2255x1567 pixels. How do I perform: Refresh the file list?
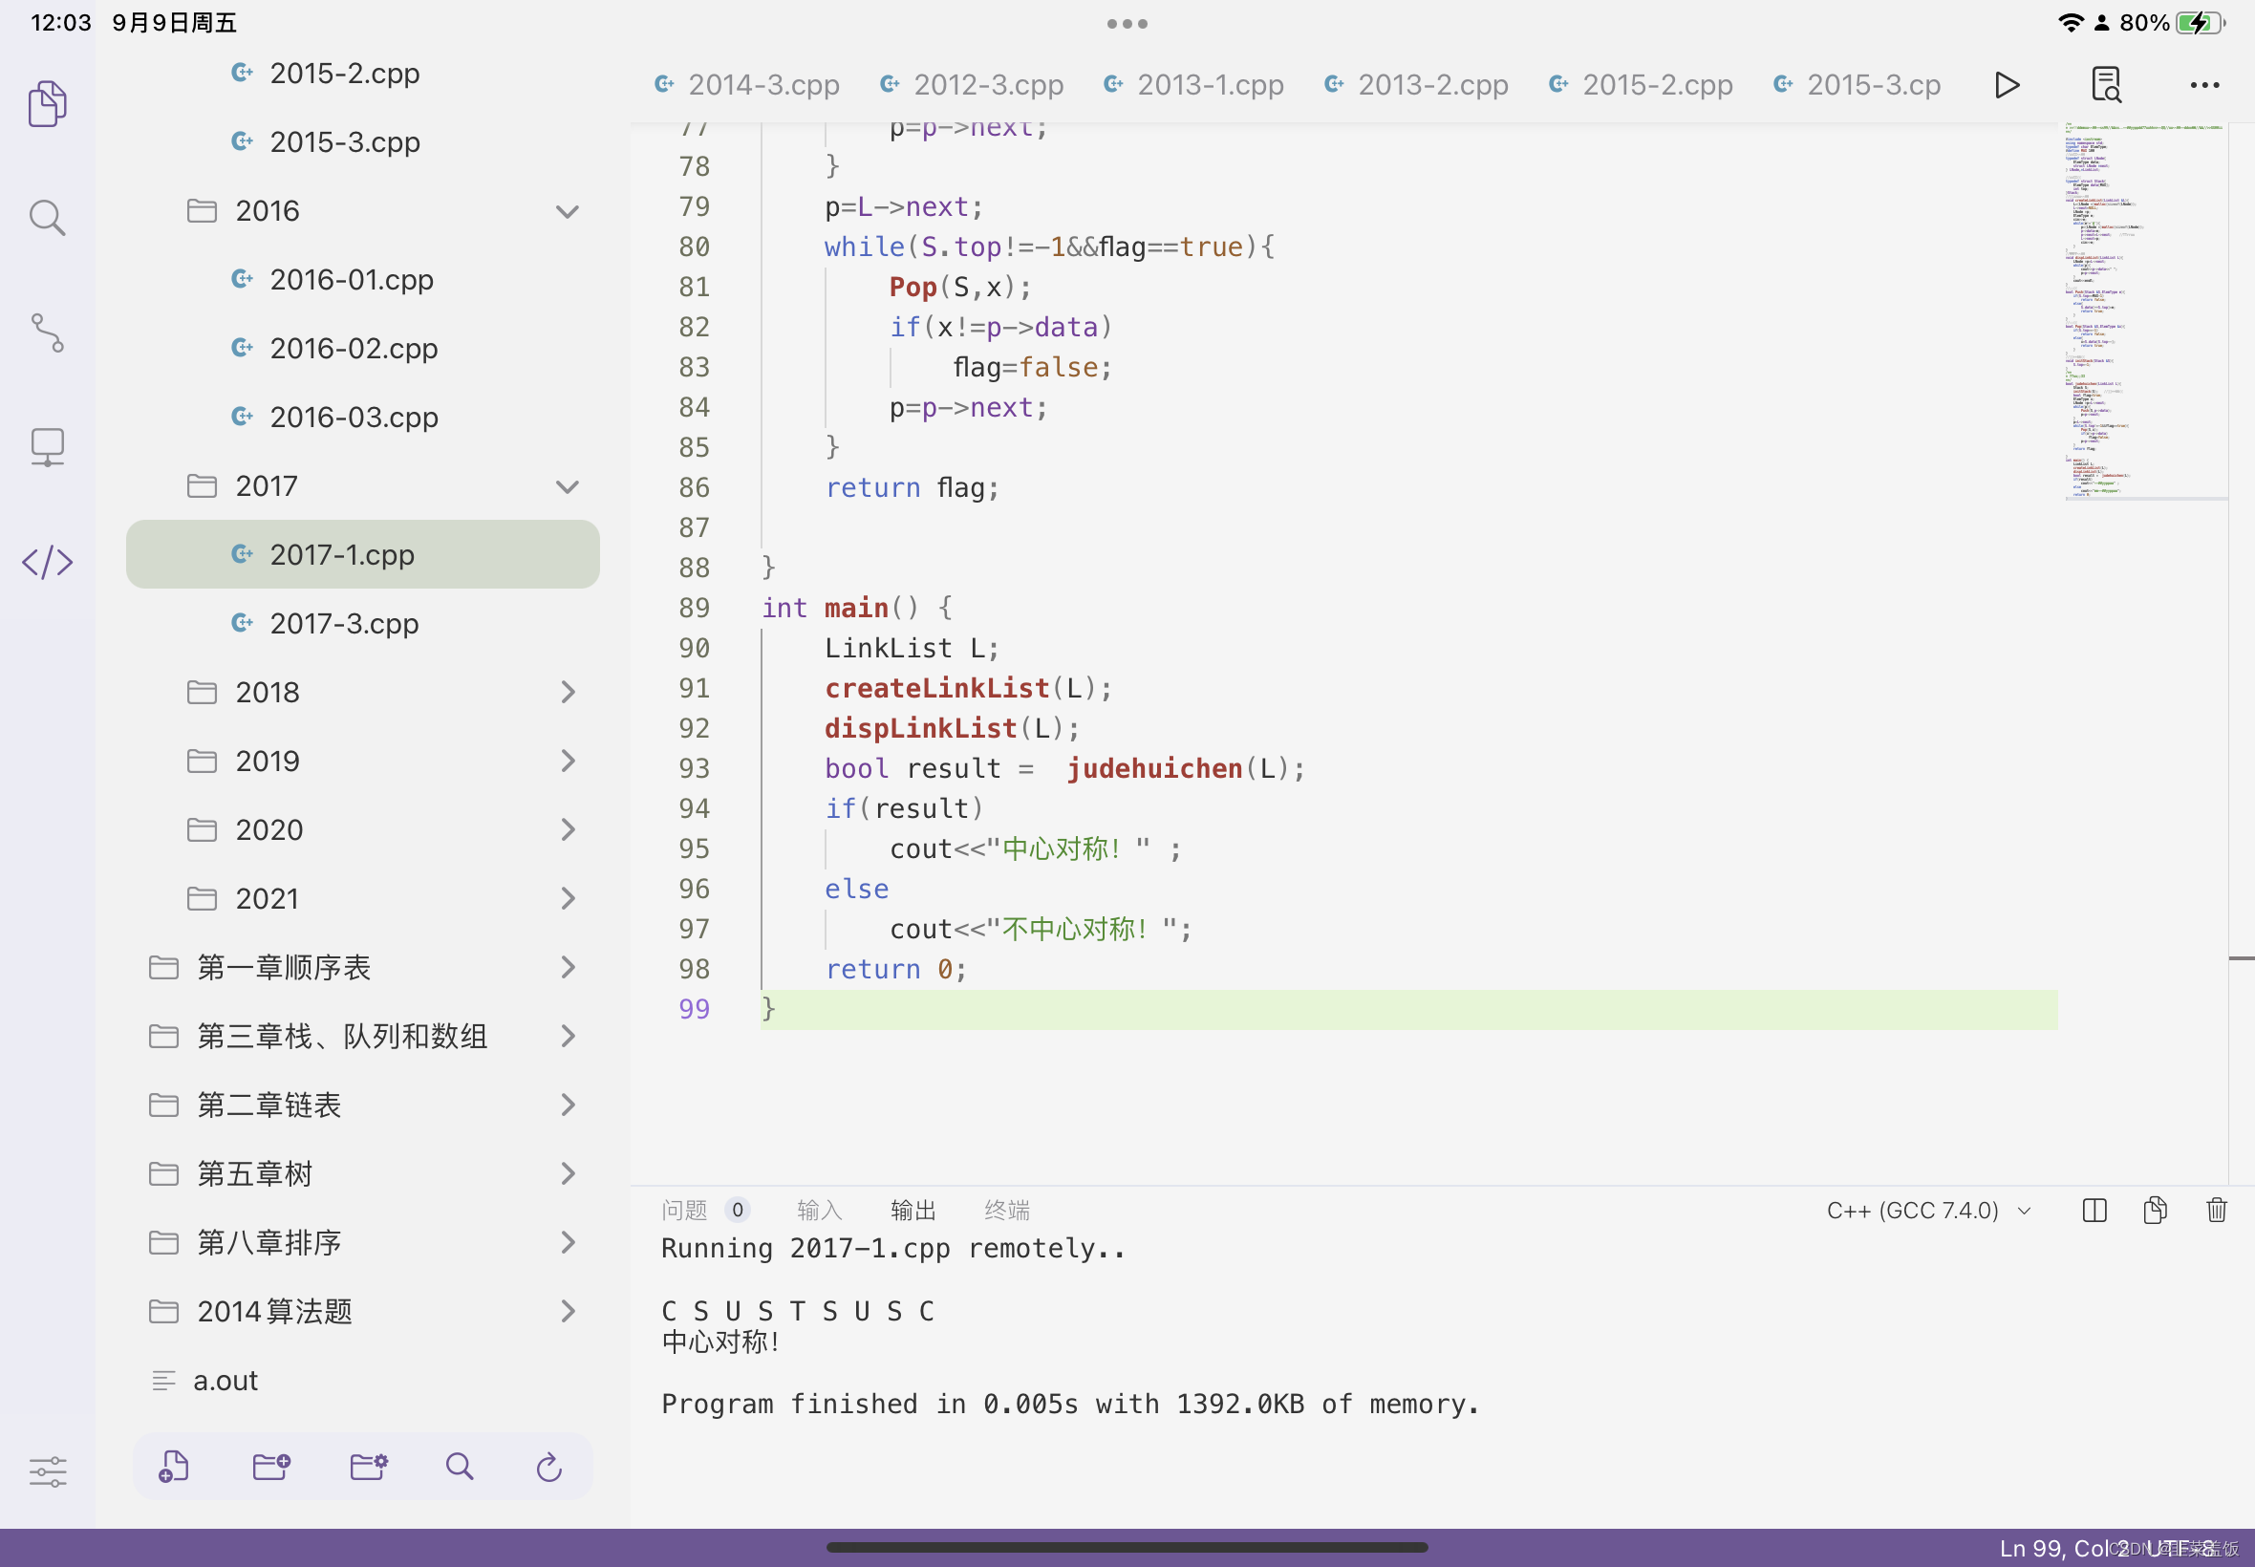tap(549, 1467)
